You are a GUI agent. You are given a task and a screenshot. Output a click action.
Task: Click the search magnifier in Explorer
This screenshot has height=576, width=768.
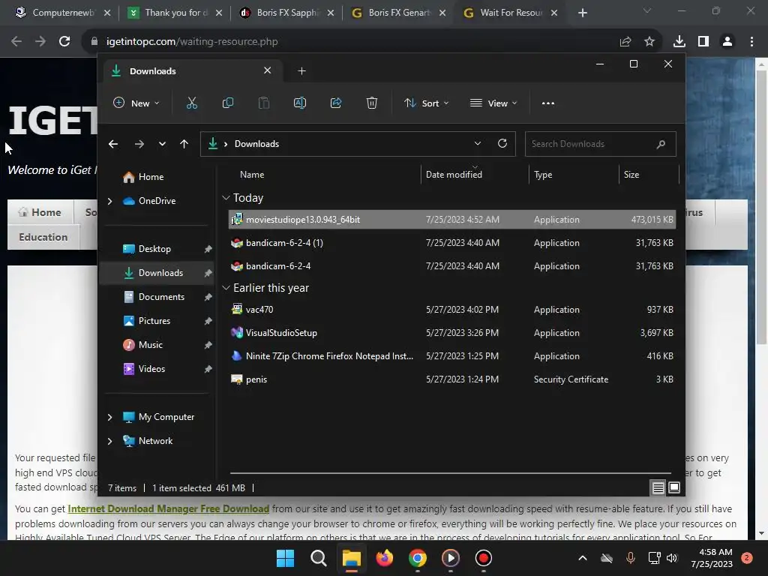coord(661,144)
